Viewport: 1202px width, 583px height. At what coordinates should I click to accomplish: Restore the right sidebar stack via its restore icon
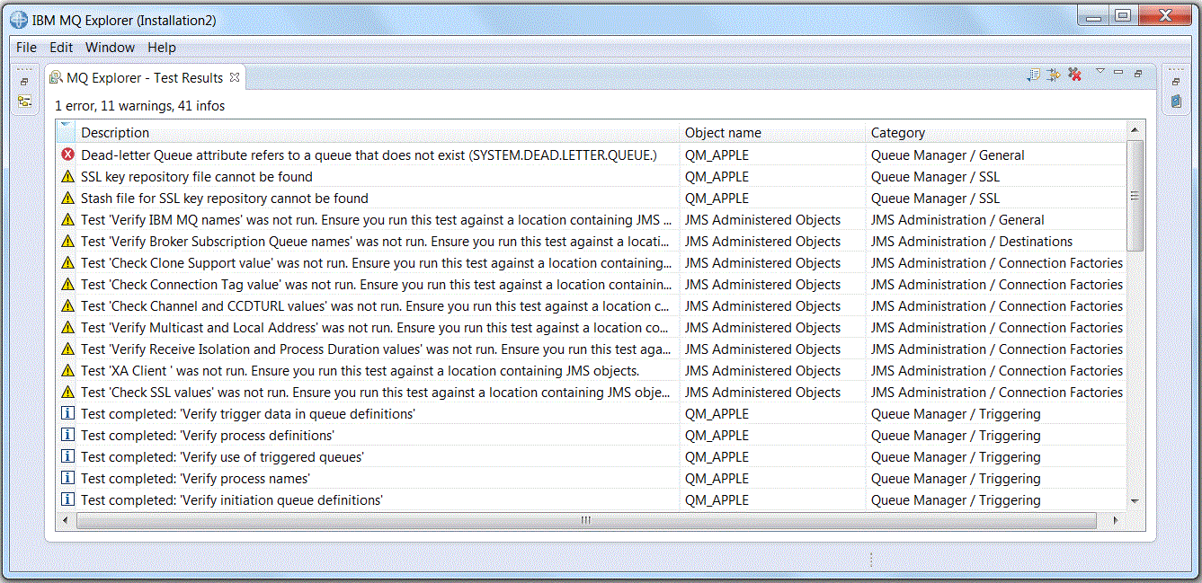(1176, 82)
